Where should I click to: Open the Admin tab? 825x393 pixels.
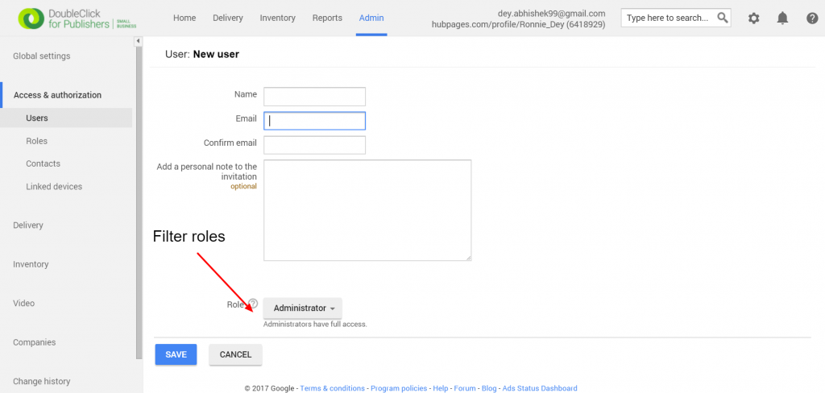pyautogui.click(x=371, y=18)
